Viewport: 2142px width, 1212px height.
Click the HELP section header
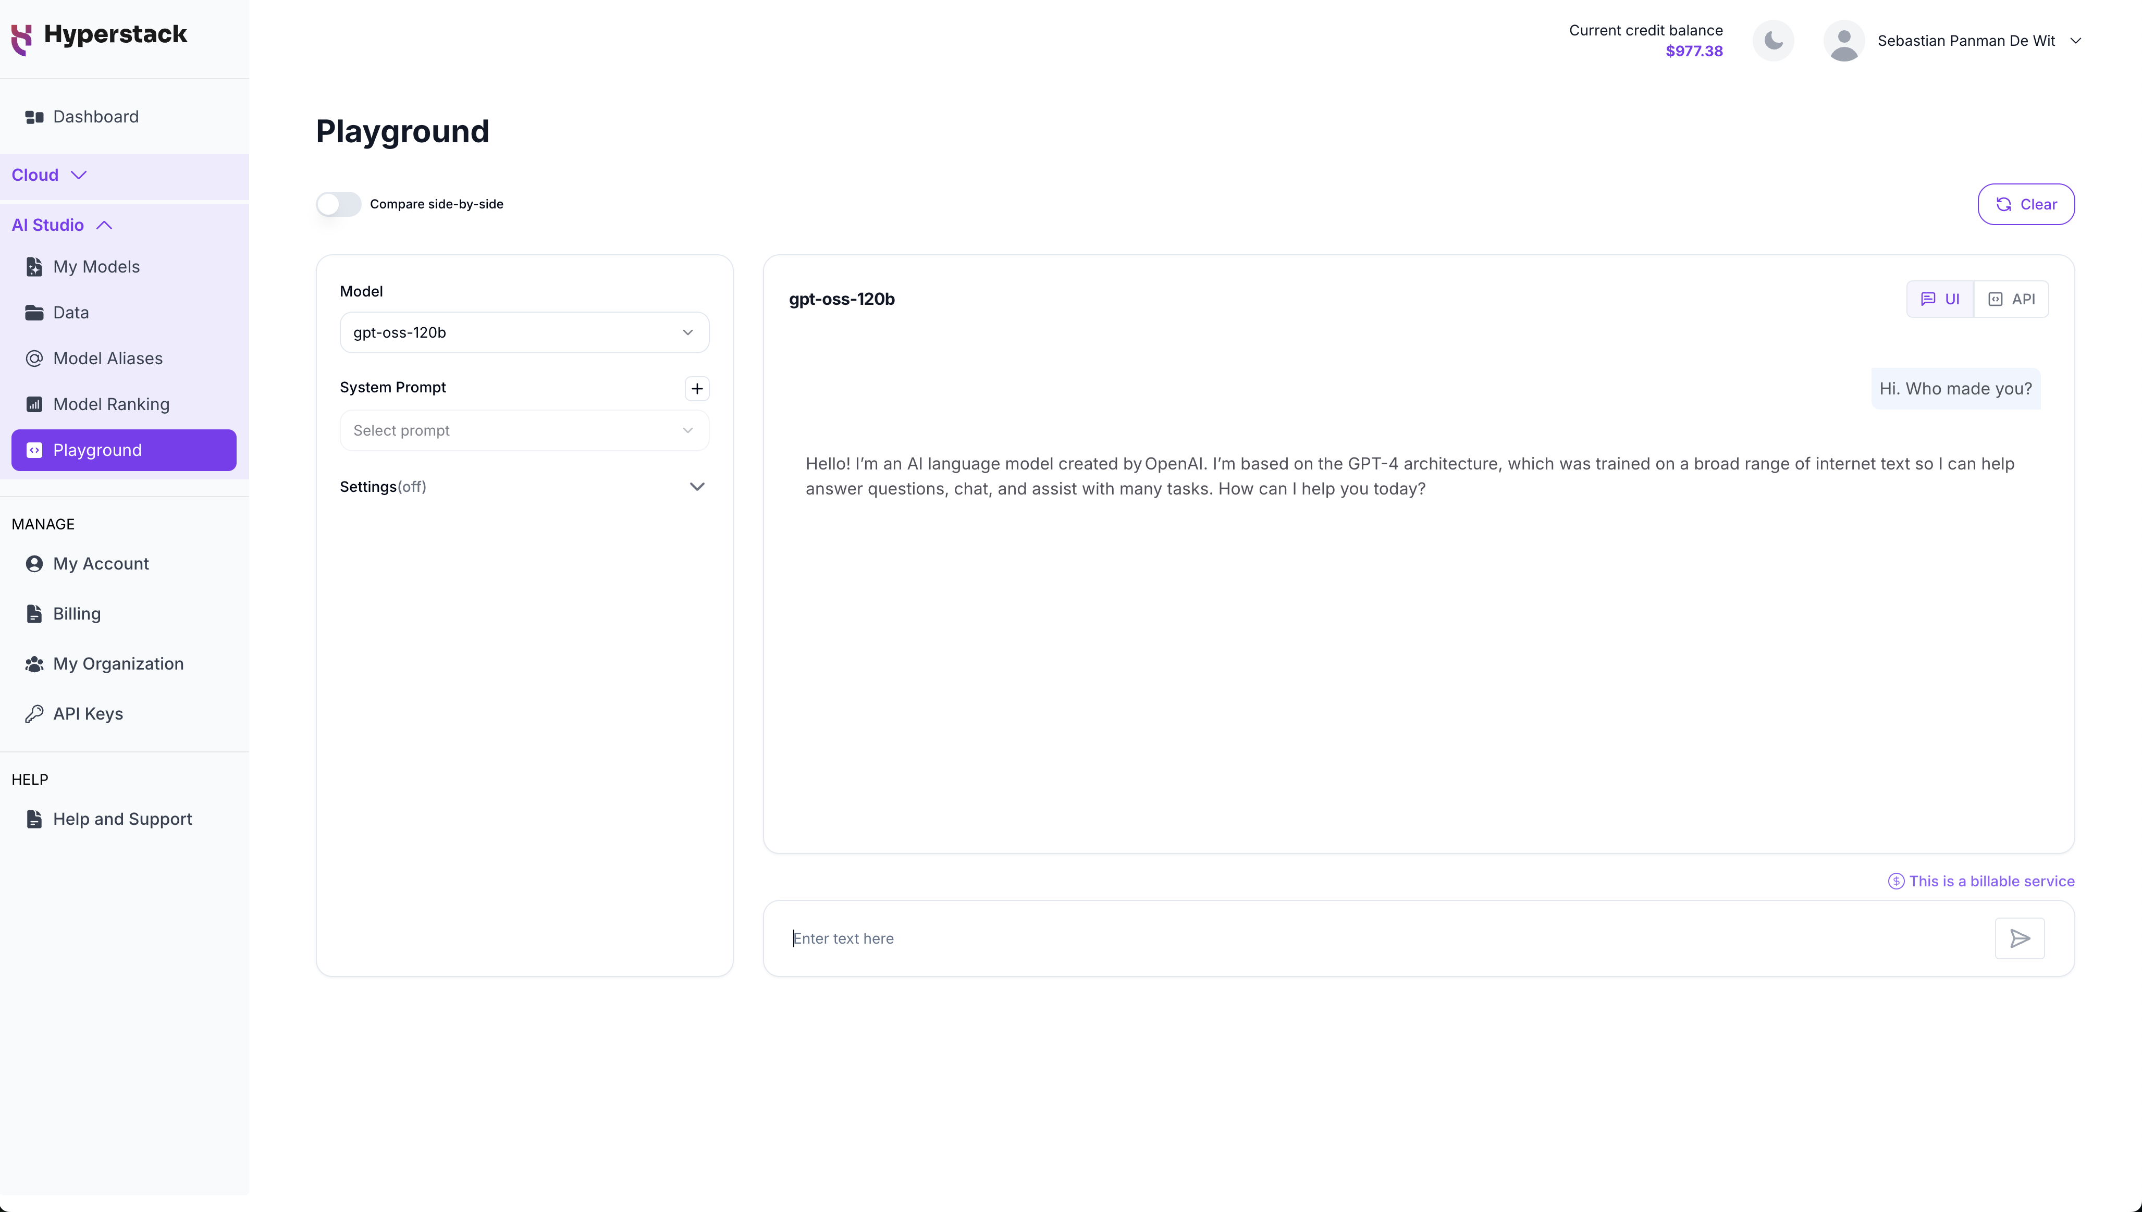click(30, 780)
